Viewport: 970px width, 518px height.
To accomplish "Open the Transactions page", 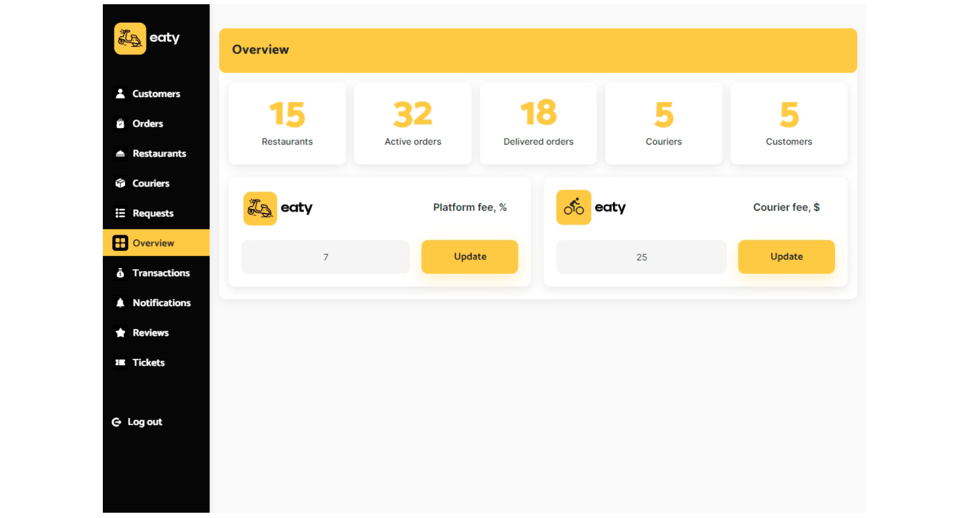I will 156,273.
